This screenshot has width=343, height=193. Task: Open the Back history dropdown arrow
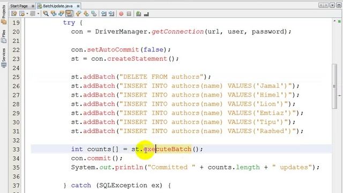[x=27, y=14]
